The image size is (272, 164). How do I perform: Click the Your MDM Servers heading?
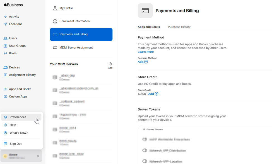click(x=64, y=64)
